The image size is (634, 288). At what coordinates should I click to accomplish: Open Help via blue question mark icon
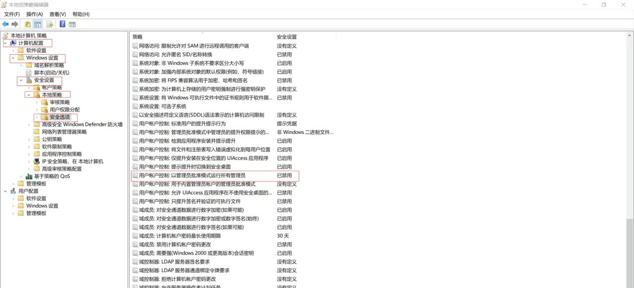tap(63, 24)
